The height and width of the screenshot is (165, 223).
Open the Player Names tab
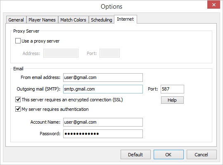42,20
